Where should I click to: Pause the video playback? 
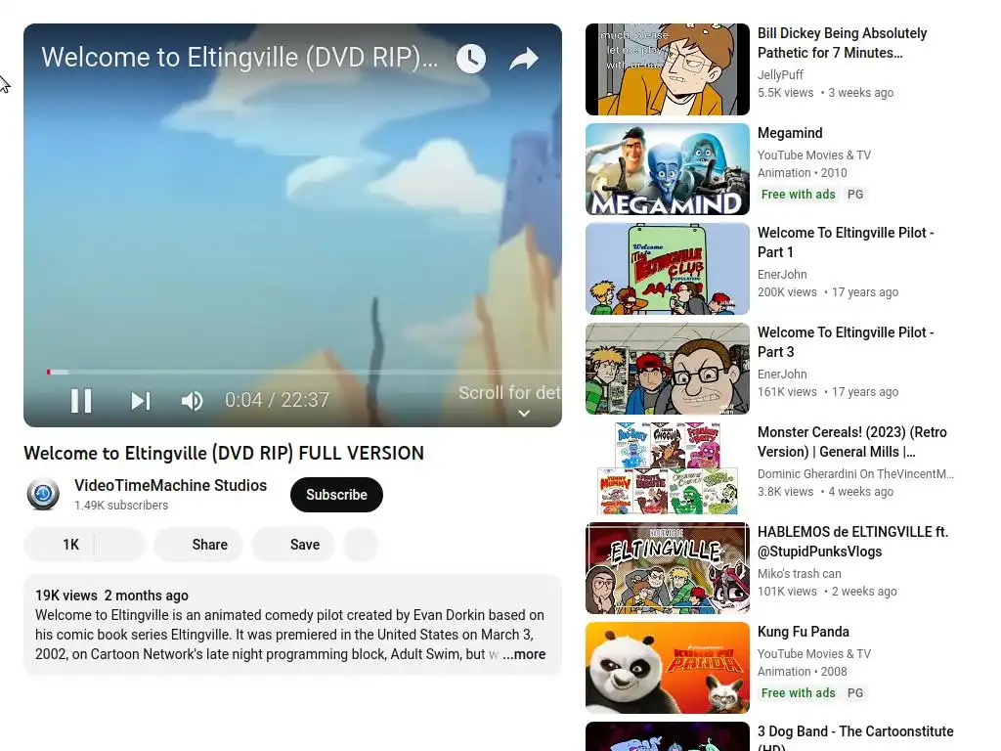pos(81,401)
